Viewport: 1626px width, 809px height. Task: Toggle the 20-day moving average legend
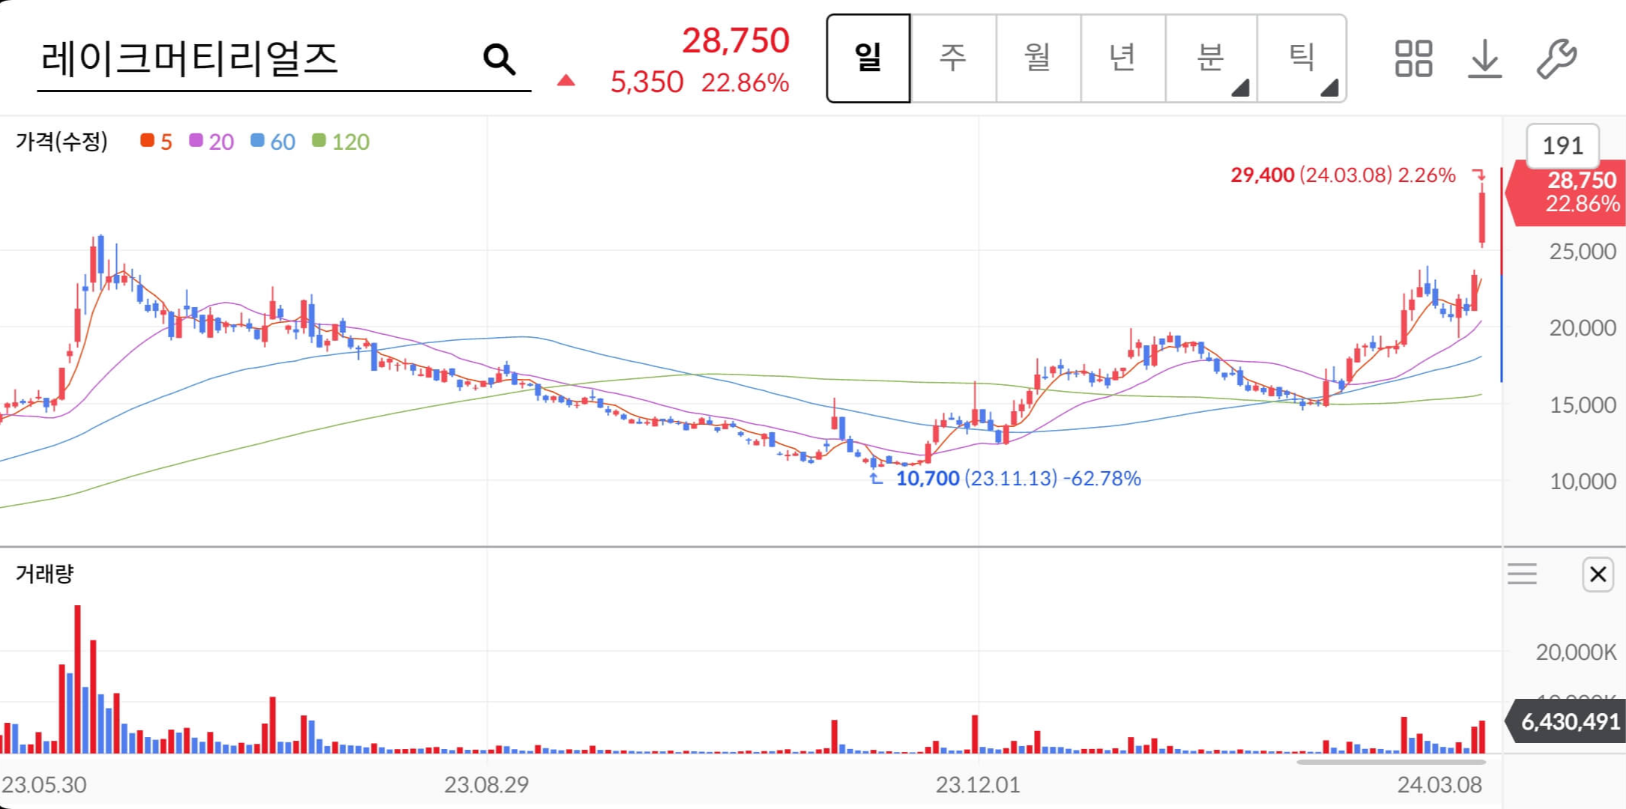pos(212,141)
